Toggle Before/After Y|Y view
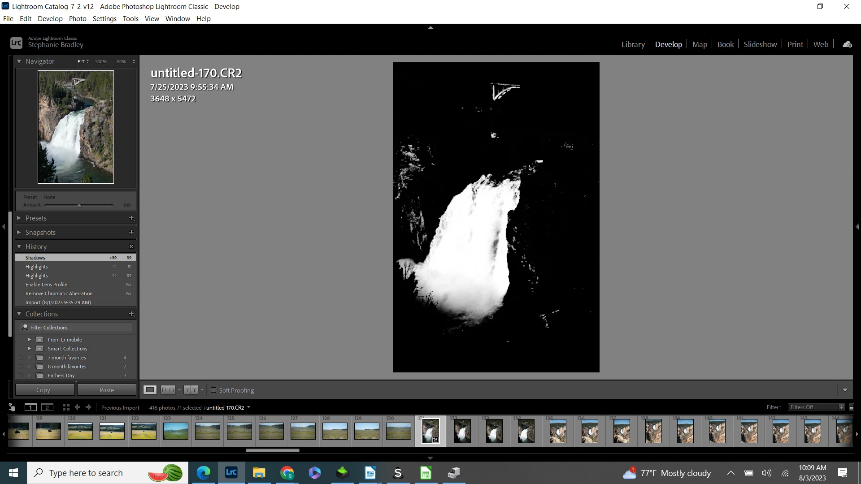The width and height of the screenshot is (861, 484). tap(191, 390)
